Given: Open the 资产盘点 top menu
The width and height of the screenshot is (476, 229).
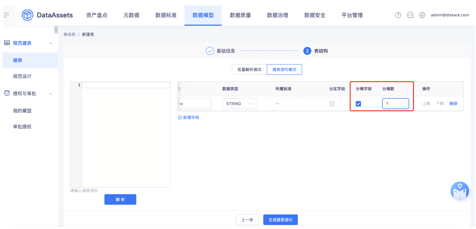Looking at the screenshot, I should [97, 15].
